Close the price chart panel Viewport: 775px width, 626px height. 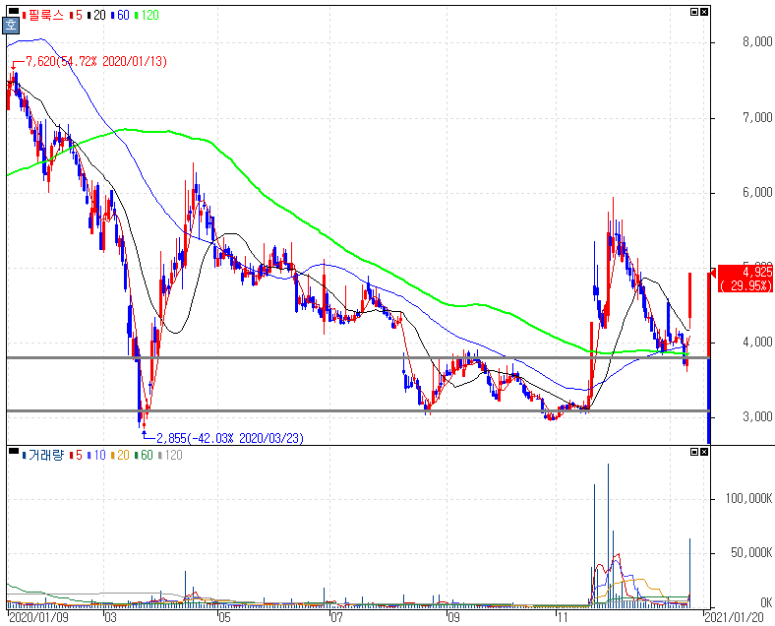704,12
